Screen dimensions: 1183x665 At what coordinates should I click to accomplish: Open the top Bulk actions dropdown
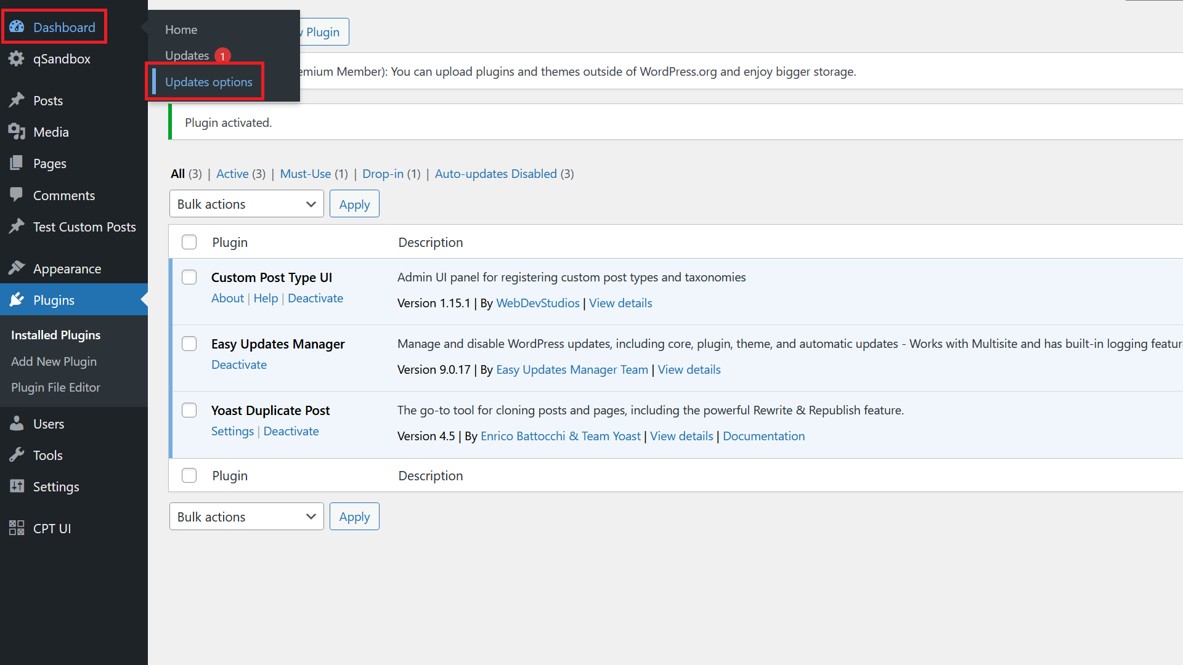(246, 204)
